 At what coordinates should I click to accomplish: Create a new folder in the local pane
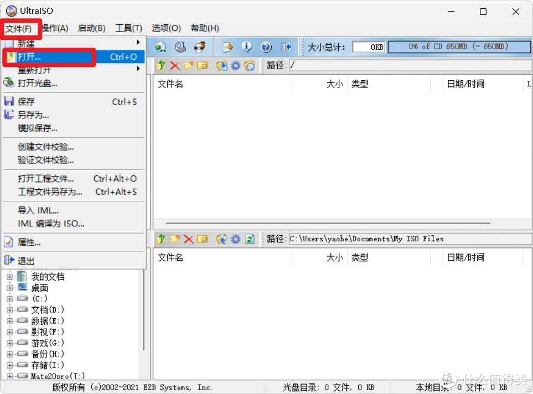tap(175, 239)
